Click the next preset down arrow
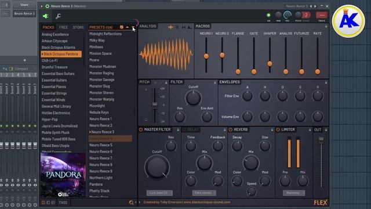Image resolution: width=371 pixels, height=209 pixels. [x=133, y=27]
